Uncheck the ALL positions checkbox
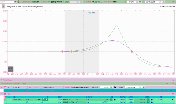This screenshot has height=104, width=176. (x=5, y=87)
